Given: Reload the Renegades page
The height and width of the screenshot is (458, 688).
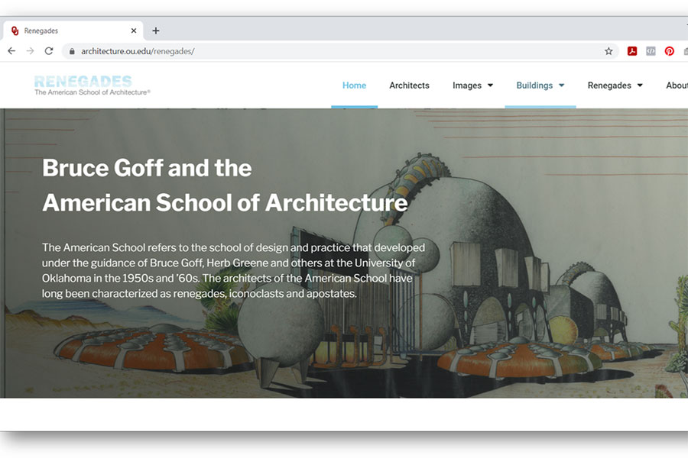Looking at the screenshot, I should 48,50.
